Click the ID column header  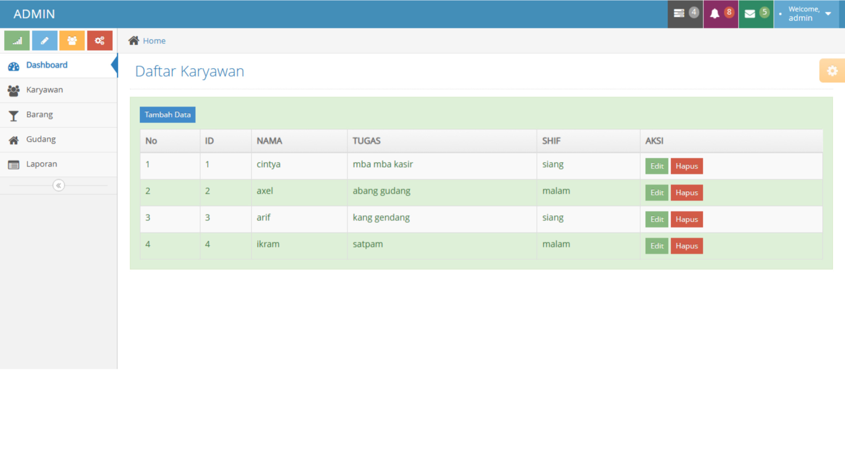[x=225, y=141]
